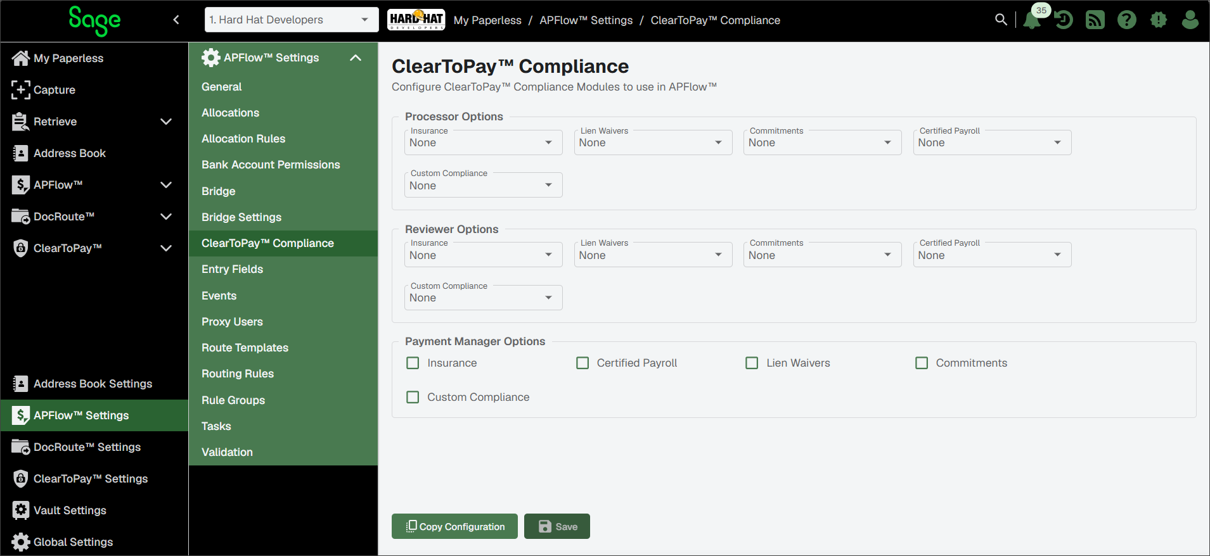Expand the DocRoute menu chevron
Screen dimensions: 1210x556
[166, 217]
